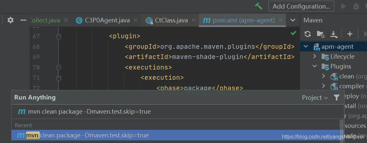Toggle code fold at line 71 execution tag
367x143 pixels.
[x=59, y=78]
